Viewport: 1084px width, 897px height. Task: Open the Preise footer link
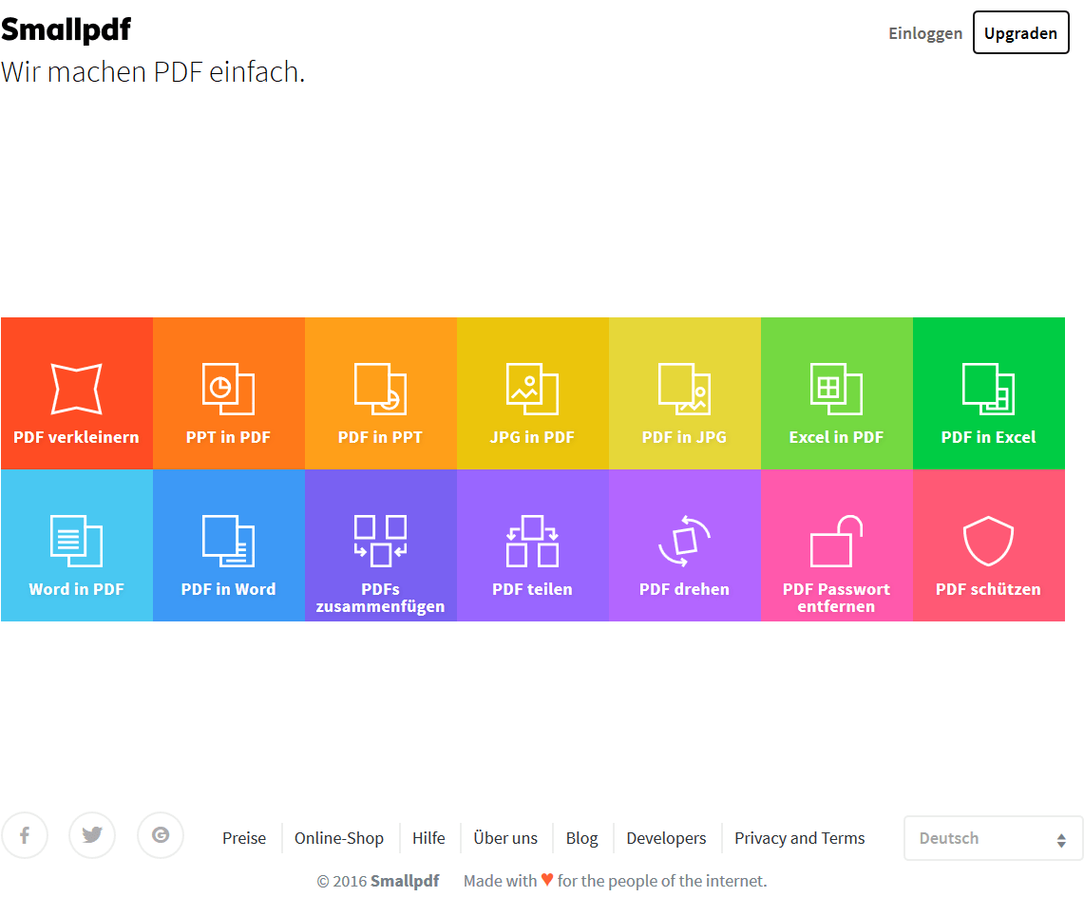[244, 838]
